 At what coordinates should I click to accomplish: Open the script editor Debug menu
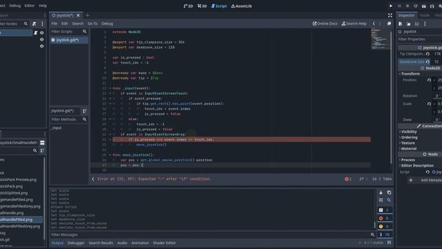tap(107, 24)
